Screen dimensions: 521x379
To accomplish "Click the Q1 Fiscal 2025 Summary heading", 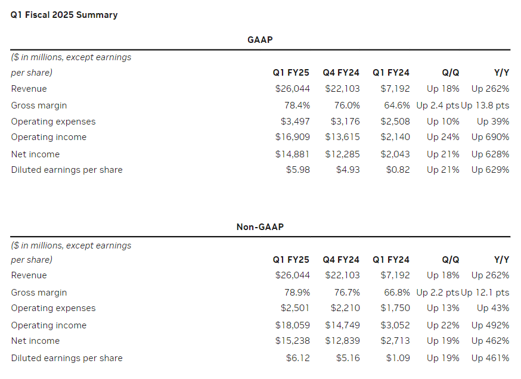I will tap(64, 15).
